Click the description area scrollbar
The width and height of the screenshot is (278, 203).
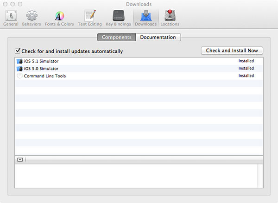[x=260, y=176]
